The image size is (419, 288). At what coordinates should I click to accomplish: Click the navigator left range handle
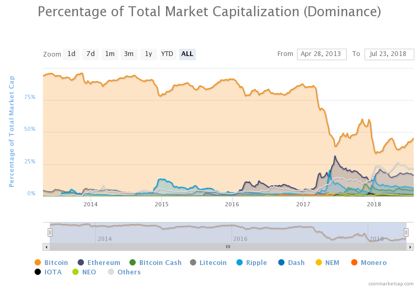pos(50,232)
